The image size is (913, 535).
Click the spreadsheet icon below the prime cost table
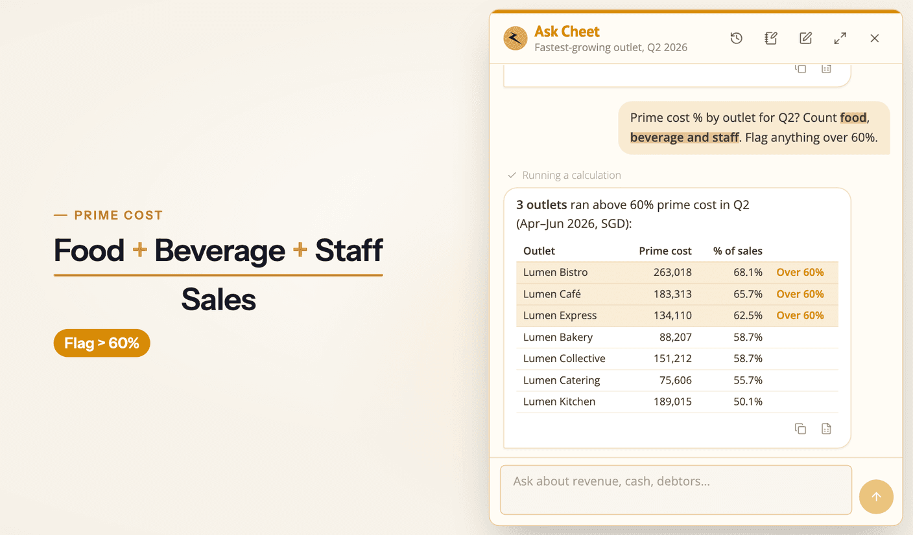click(x=826, y=429)
